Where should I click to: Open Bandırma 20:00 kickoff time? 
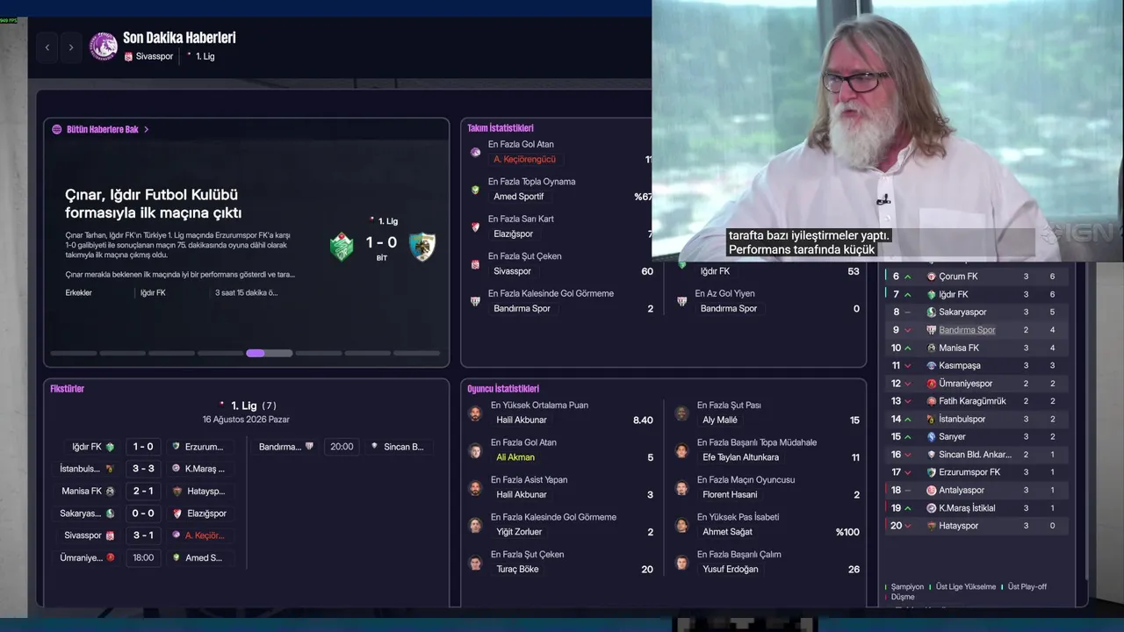click(342, 447)
